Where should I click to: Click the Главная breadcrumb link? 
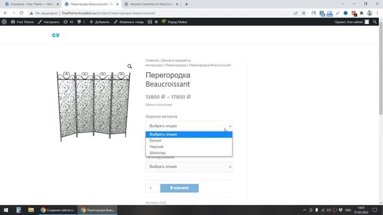point(152,60)
